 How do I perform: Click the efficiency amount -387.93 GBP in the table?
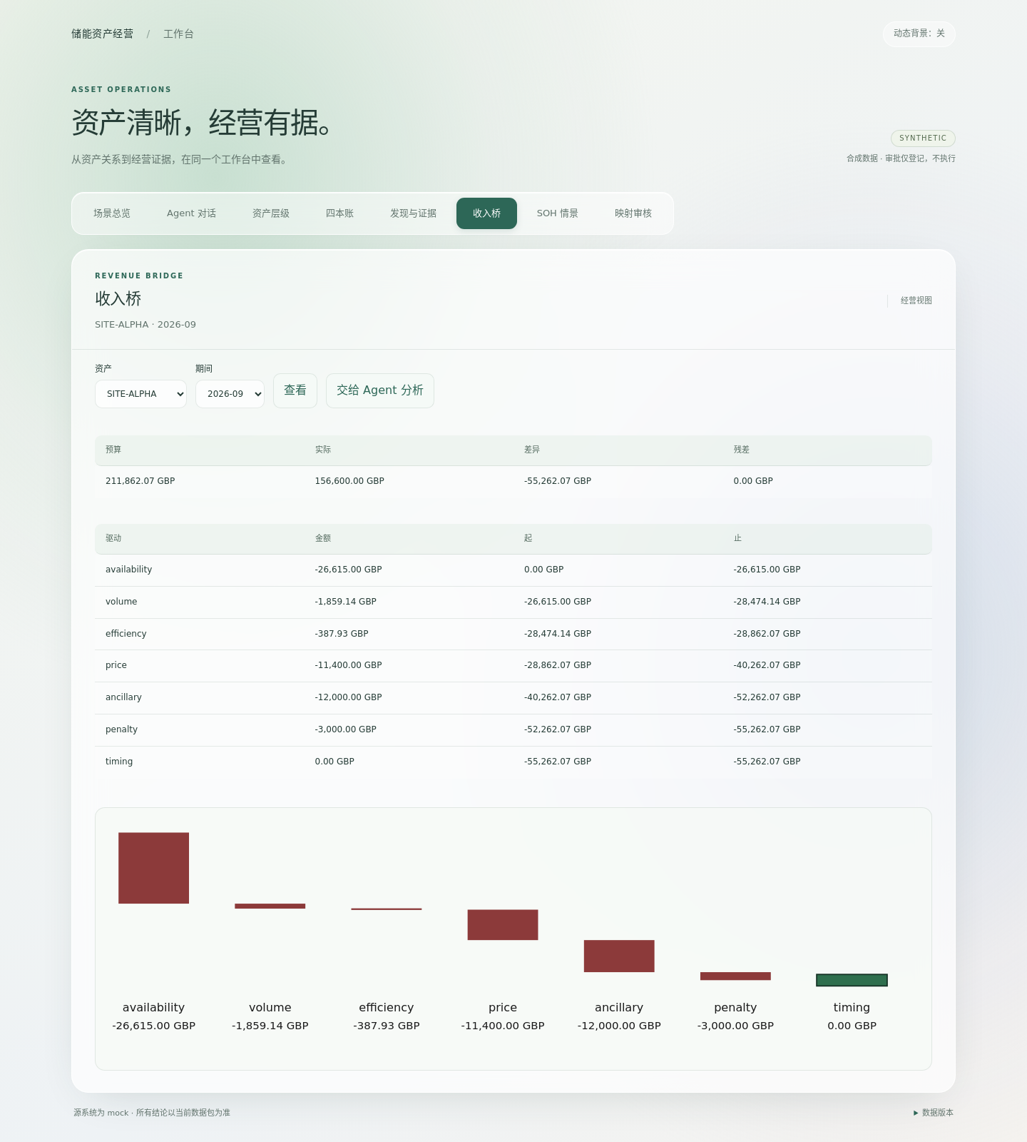(x=342, y=634)
